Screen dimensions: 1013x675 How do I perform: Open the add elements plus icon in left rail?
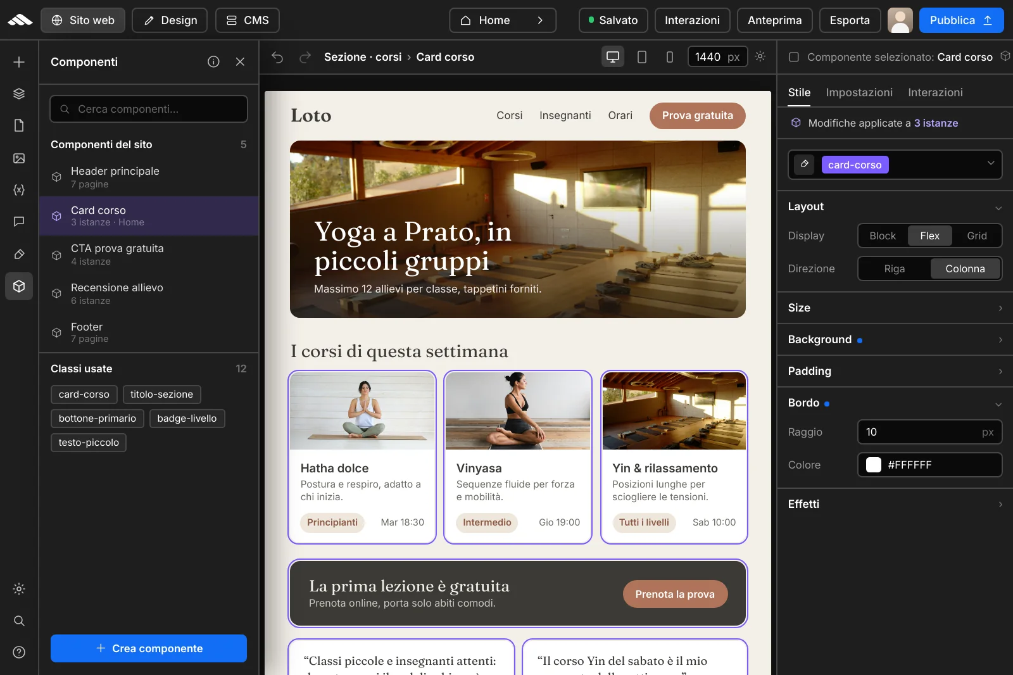point(19,62)
